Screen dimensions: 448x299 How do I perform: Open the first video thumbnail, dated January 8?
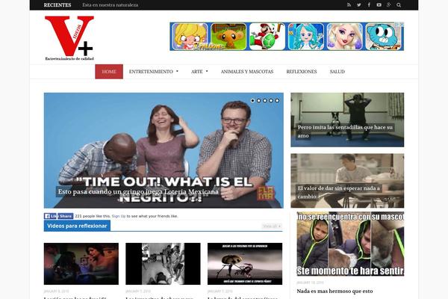coord(81,264)
